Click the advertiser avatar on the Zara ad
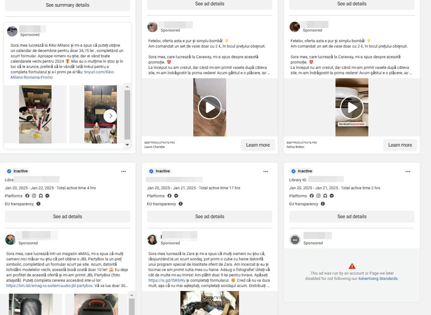Screen dimensions: 431x315 pyautogui.click(x=152, y=240)
